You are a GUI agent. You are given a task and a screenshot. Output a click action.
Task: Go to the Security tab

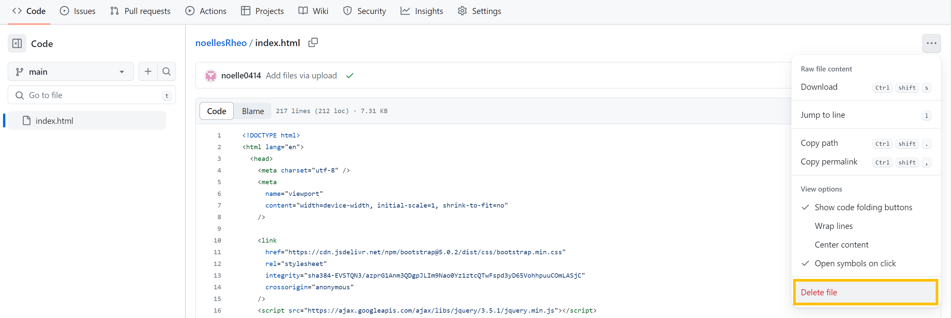(365, 11)
